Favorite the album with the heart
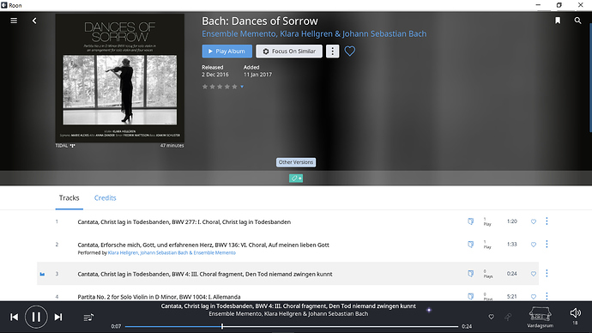This screenshot has width=592, height=333. 349,51
